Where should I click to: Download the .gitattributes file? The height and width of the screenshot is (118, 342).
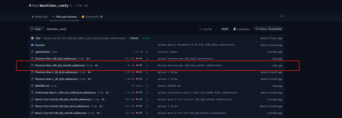click(x=147, y=52)
